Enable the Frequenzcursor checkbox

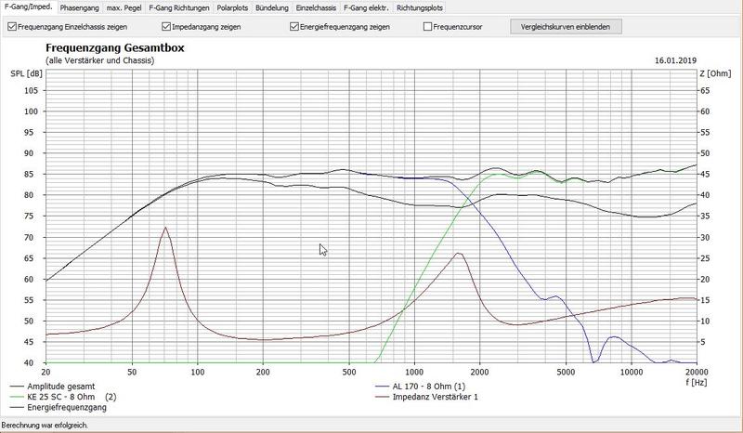(427, 27)
